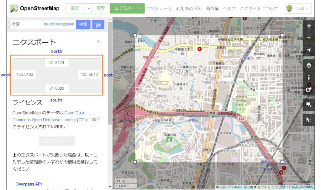Click the share map icon
Screen dimensions: 321x190
(x=308, y=89)
